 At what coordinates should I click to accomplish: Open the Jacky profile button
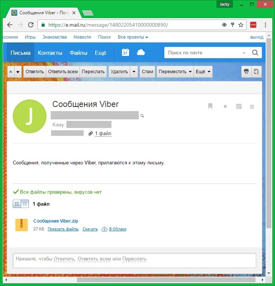[x=224, y=4]
